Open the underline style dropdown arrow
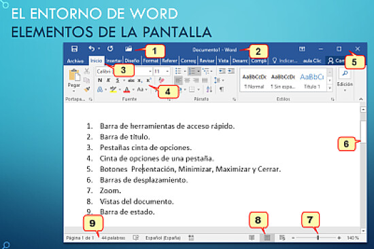374x249 pixels. coord(124,81)
